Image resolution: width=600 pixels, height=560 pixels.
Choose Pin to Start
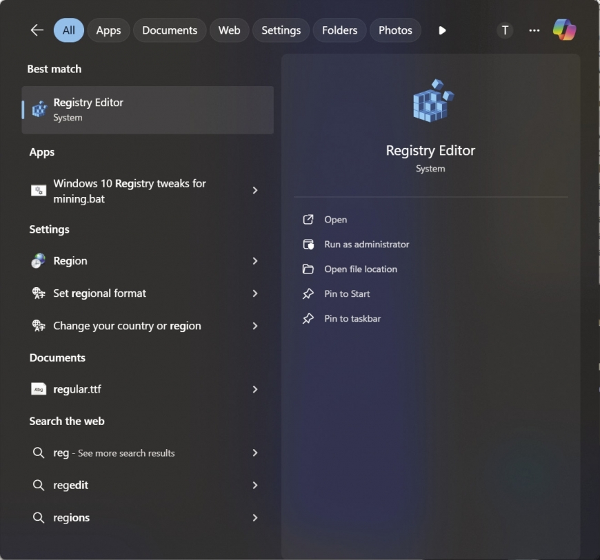pos(347,294)
